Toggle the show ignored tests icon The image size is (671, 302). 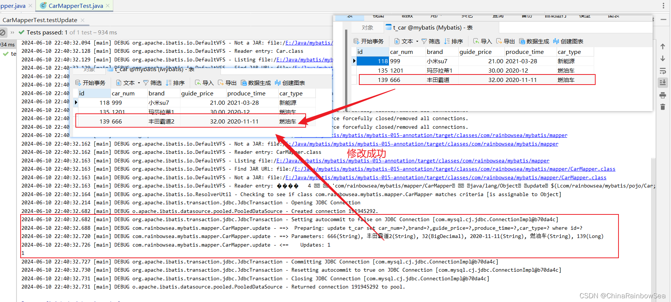3,33
